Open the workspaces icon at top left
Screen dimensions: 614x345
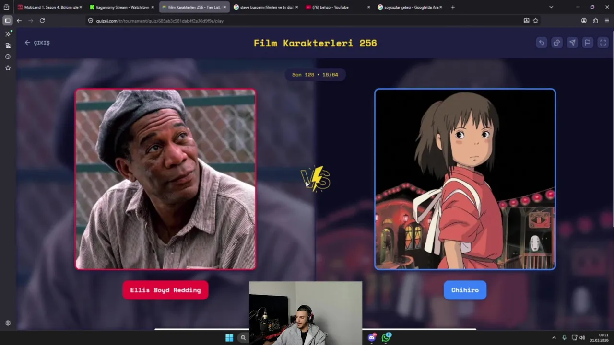point(6,7)
